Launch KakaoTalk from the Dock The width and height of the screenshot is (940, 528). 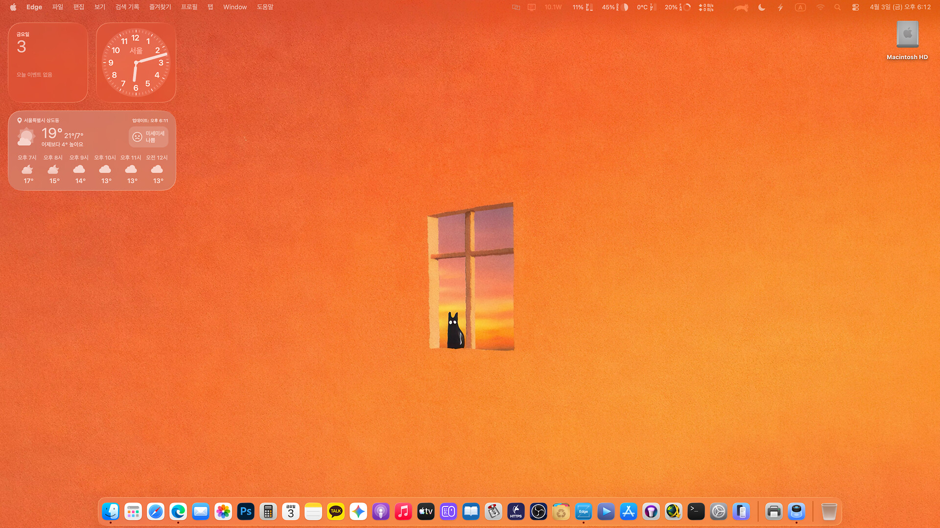click(x=336, y=512)
